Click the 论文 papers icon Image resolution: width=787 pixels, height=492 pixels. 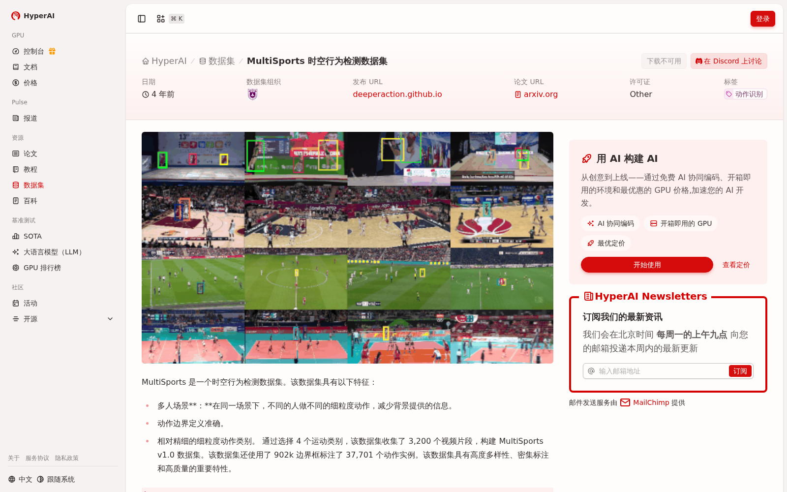click(16, 154)
